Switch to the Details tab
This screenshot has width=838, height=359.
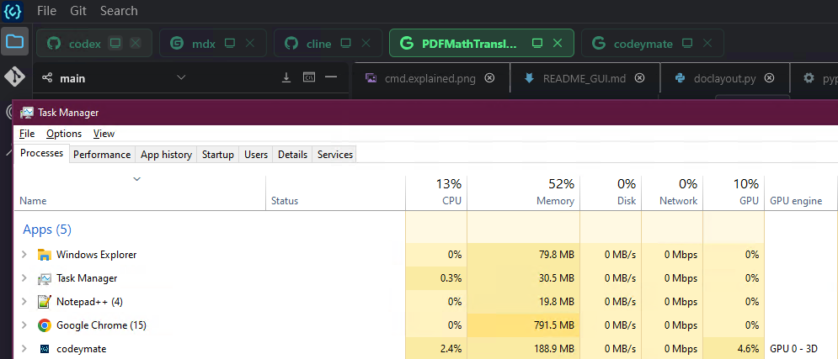[x=292, y=155]
